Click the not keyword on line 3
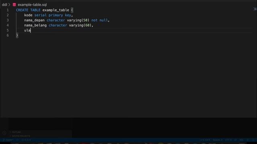257x144 pixels. pyautogui.click(x=94, y=20)
